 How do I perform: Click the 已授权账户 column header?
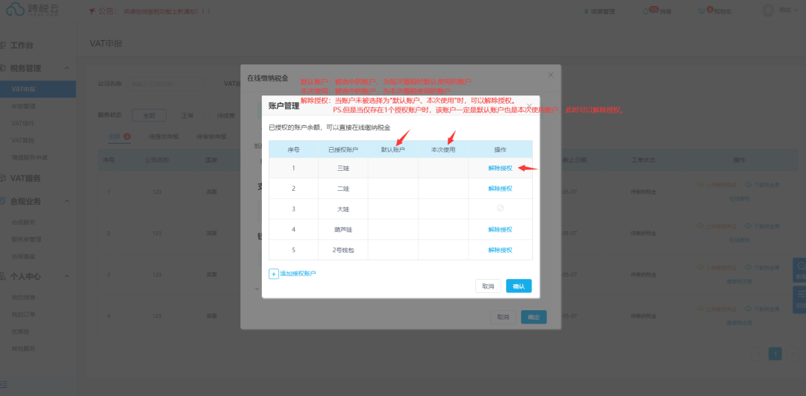[343, 149]
